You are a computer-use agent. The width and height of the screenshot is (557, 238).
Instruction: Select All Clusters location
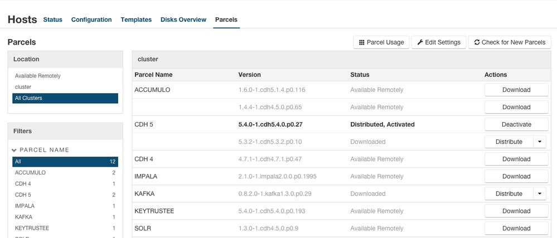coord(65,98)
